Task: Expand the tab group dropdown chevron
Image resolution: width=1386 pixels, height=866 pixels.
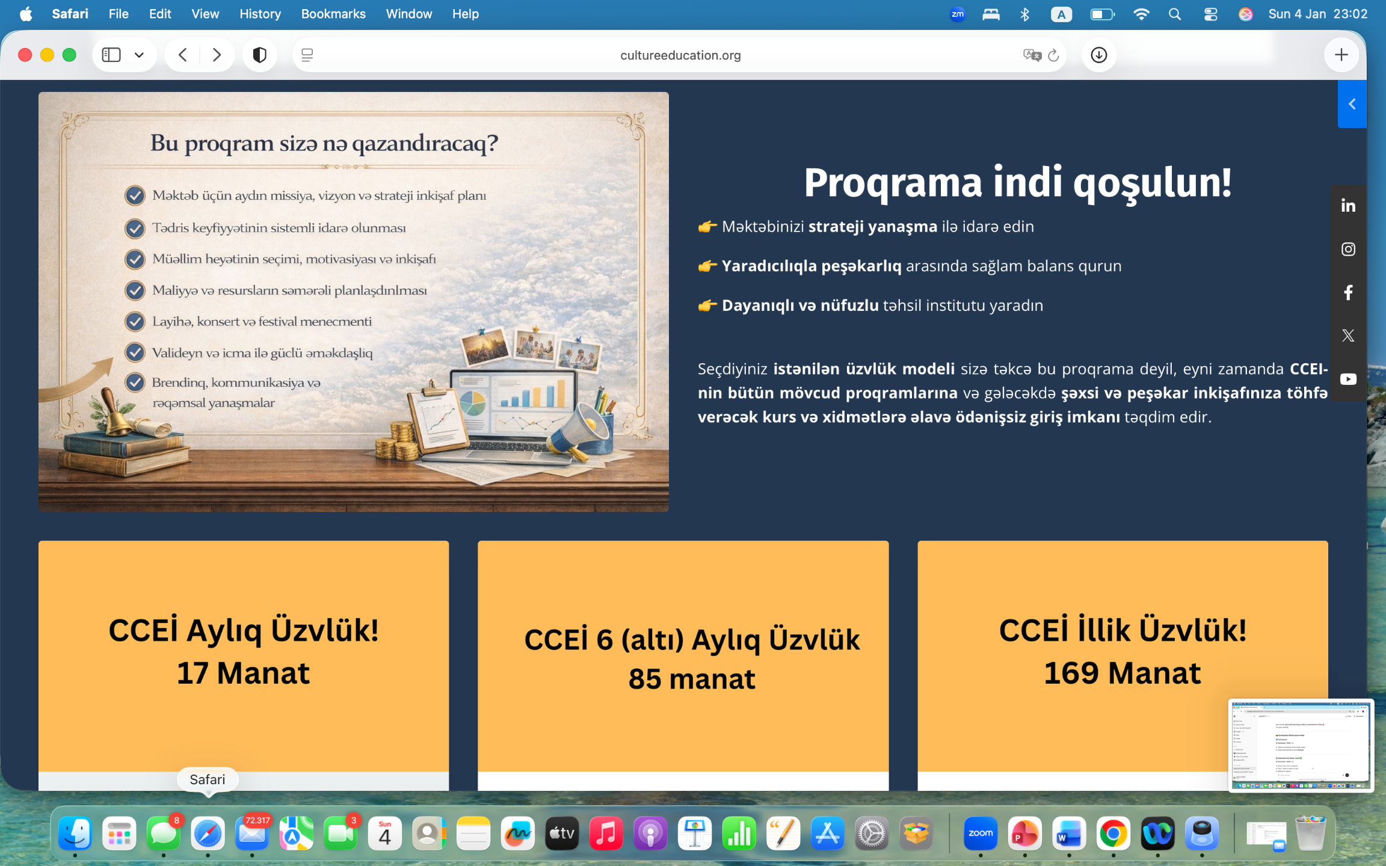Action: coord(139,55)
